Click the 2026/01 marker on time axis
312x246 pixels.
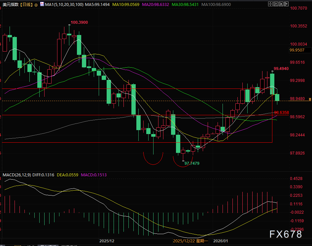[220, 241]
